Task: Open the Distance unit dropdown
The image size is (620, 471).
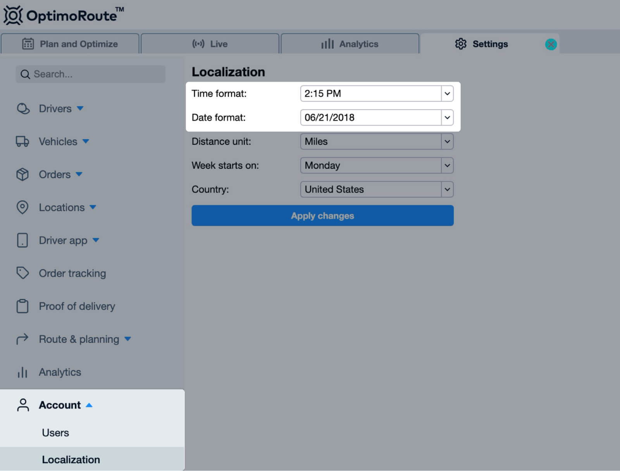Action: pos(376,142)
